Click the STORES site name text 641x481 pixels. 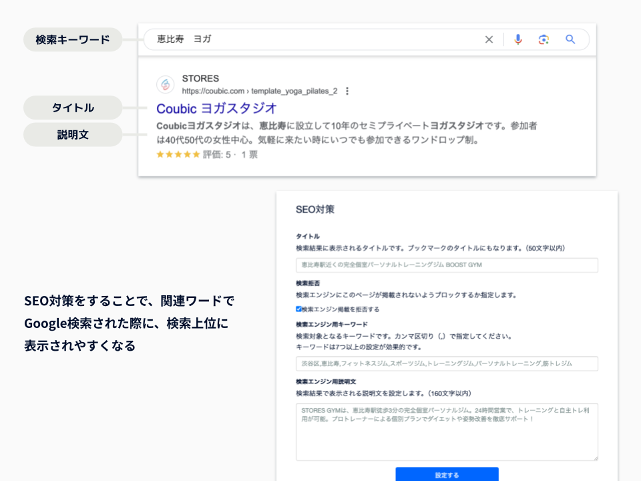pos(200,78)
